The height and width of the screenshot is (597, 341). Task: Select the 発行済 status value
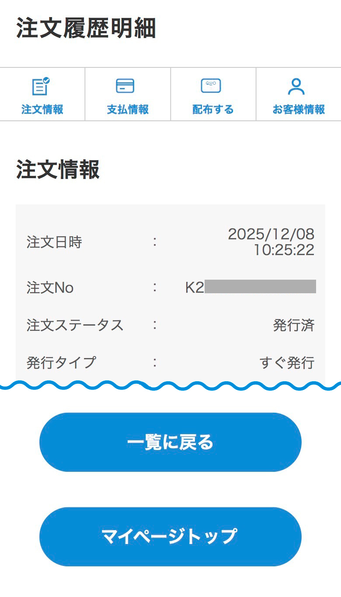(x=293, y=325)
